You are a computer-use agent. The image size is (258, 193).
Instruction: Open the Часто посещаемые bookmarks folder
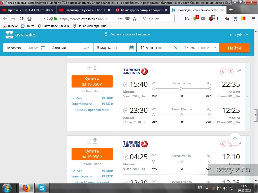pos(54,26)
